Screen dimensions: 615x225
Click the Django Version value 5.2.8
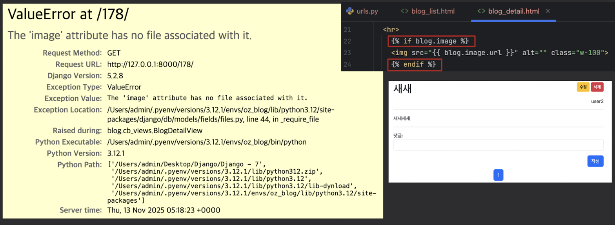click(x=116, y=75)
